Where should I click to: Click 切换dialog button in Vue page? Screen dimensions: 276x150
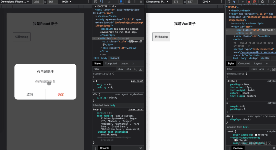(161, 37)
